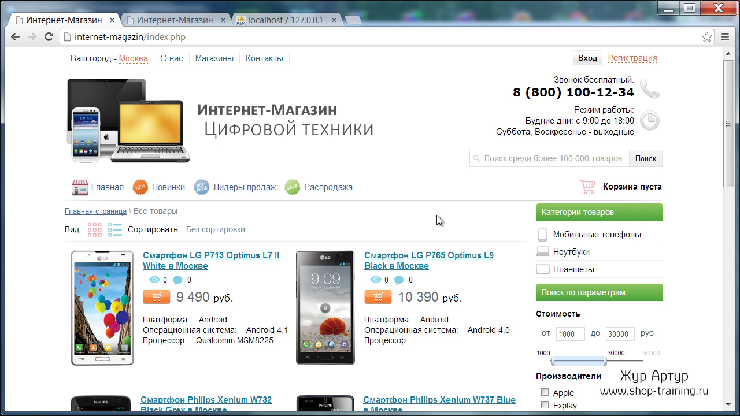The image size is (740, 416).
Task: Open the Магазины menu item
Action: [214, 58]
